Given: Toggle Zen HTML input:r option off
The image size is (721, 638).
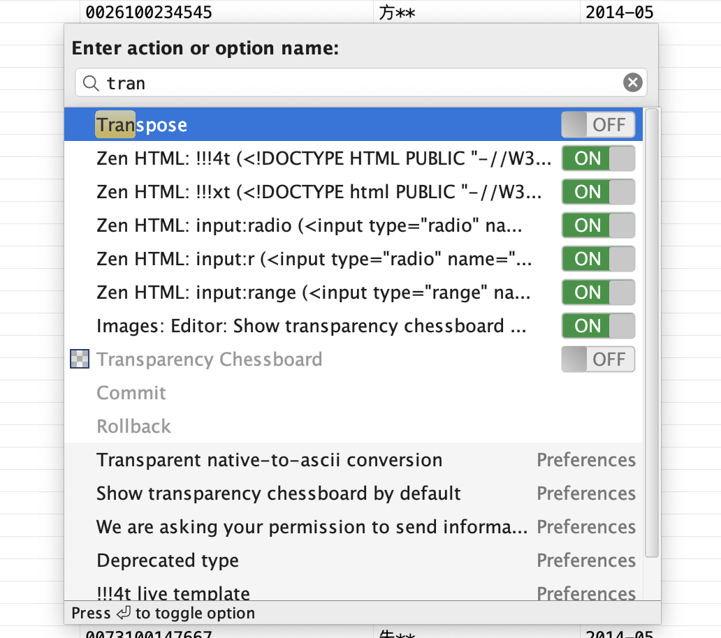Looking at the screenshot, I should pos(598,259).
